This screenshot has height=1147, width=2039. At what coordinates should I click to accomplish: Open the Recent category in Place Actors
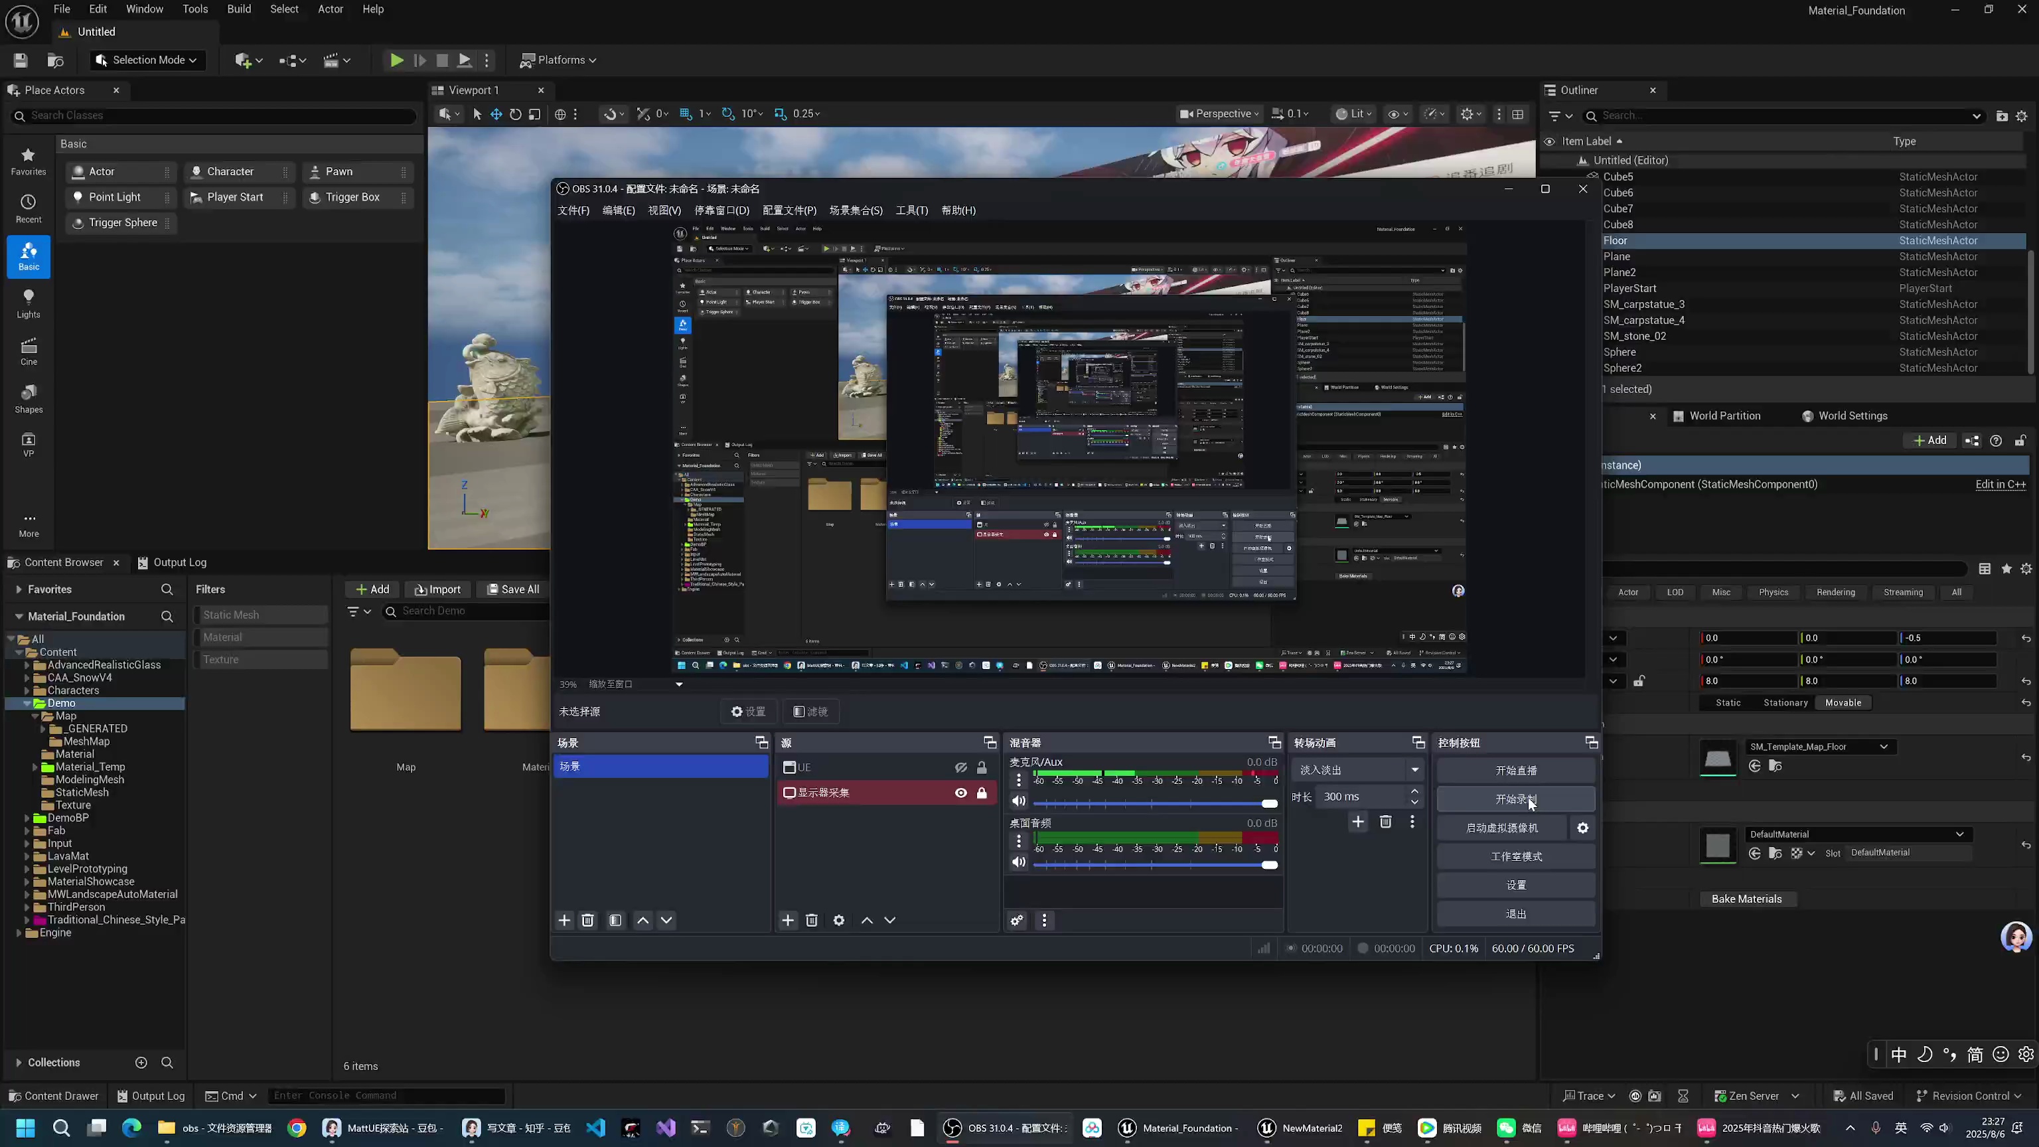(29, 209)
